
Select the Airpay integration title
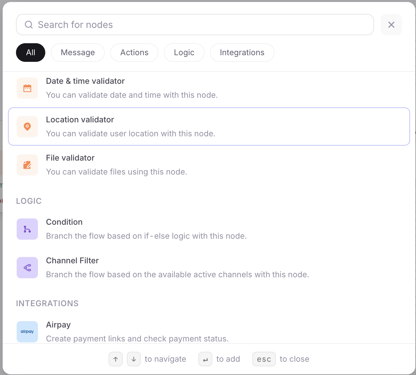58,325
